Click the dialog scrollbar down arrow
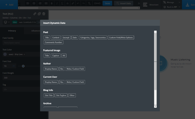 [x=155, y=107]
